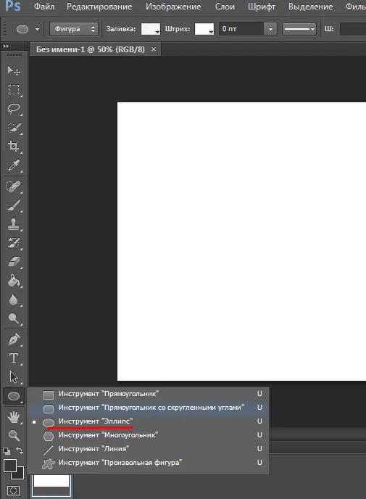Screen dimensions: 366x499
Task: Select the Eraser tool
Action: point(14,262)
